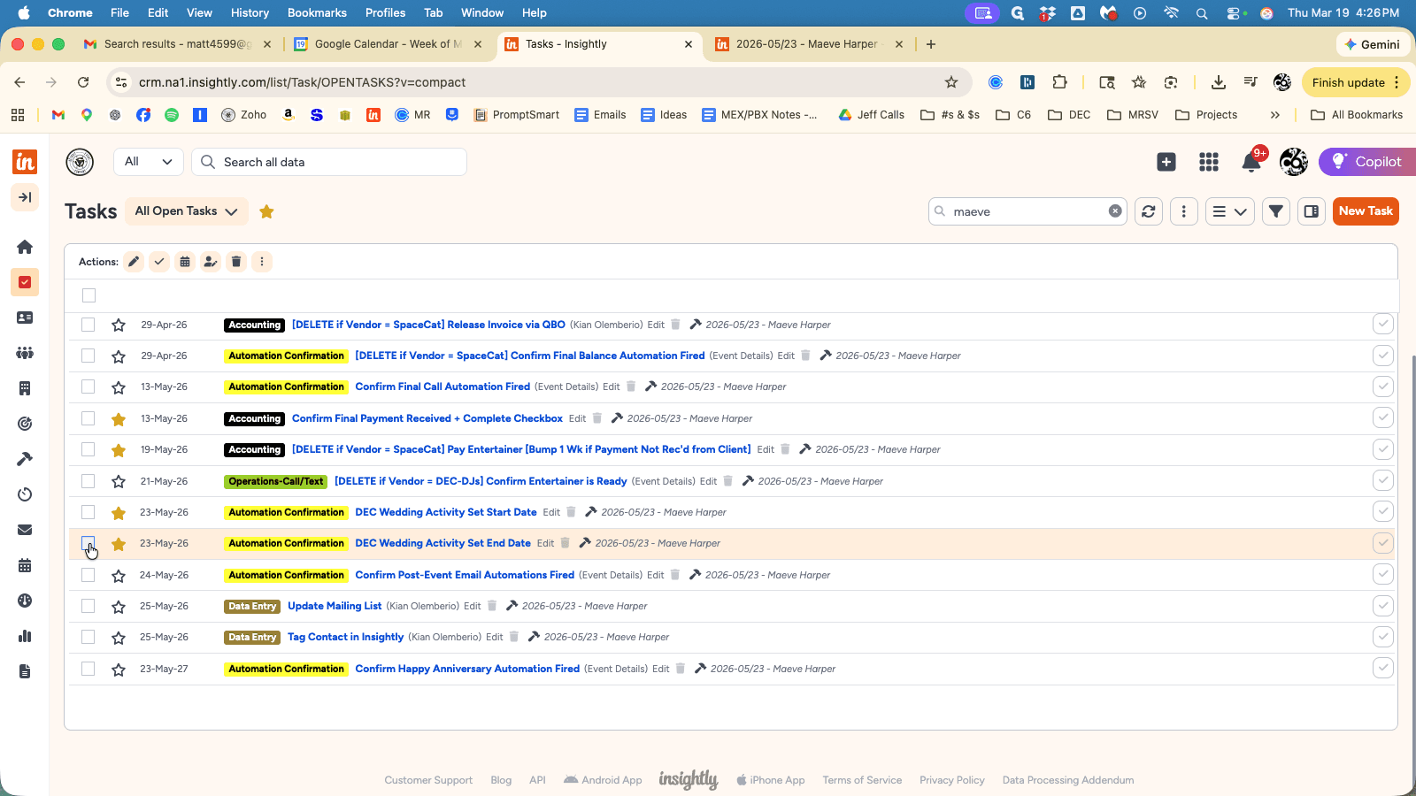
Task: Unstar the Confirm Final Payment Received task
Action: (119, 418)
